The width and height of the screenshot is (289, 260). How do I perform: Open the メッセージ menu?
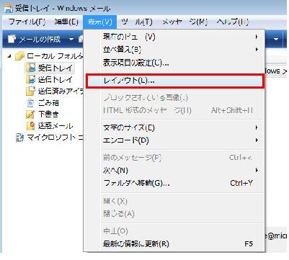184,22
